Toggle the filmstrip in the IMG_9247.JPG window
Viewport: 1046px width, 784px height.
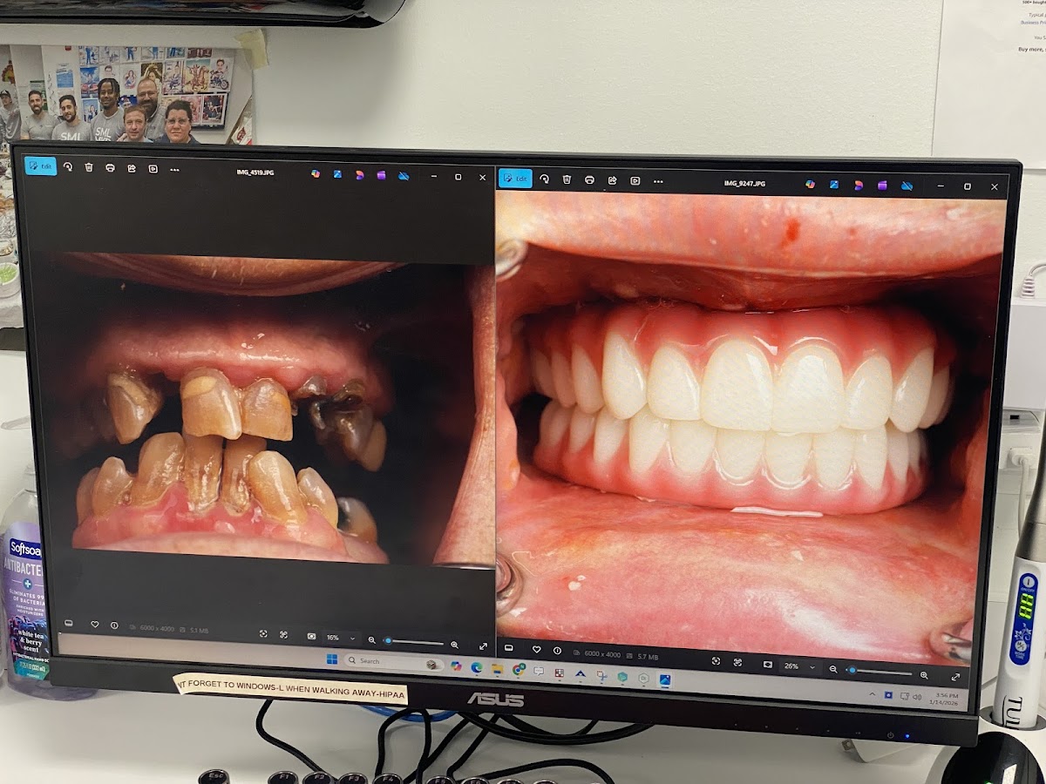pyautogui.click(x=509, y=648)
